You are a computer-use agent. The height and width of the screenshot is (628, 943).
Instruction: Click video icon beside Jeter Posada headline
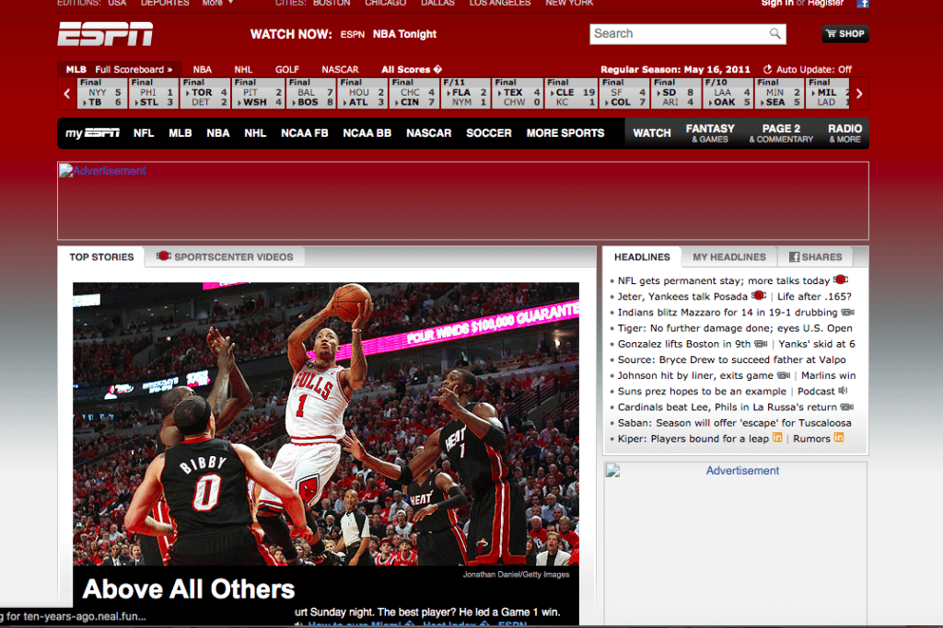point(759,295)
